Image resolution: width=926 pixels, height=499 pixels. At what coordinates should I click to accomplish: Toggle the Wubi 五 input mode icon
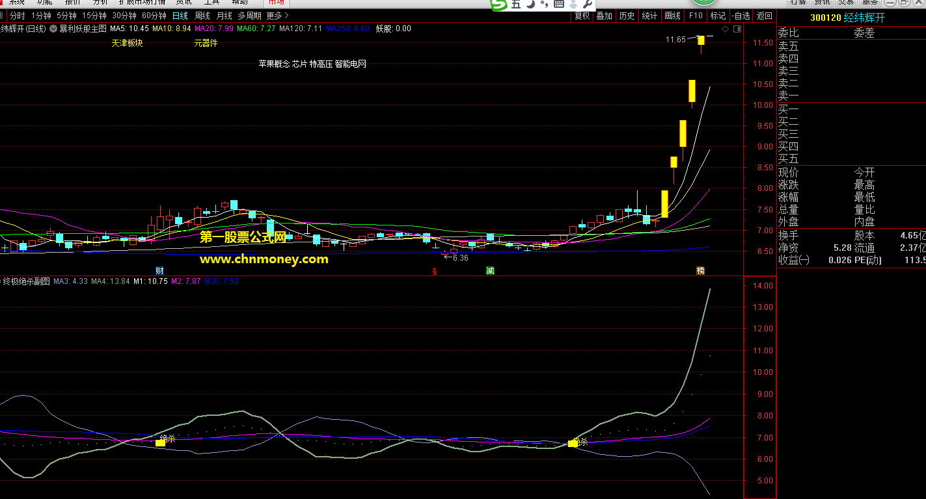pos(516,4)
